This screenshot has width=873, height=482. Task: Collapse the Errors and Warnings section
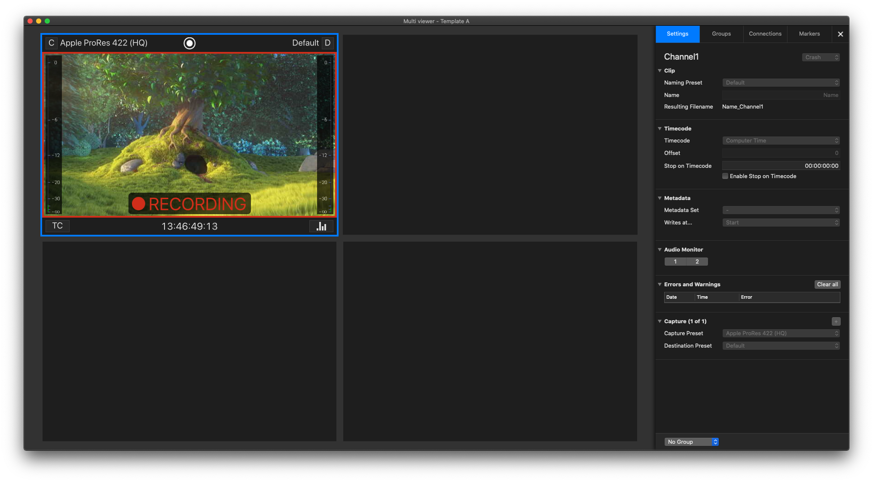tap(660, 284)
